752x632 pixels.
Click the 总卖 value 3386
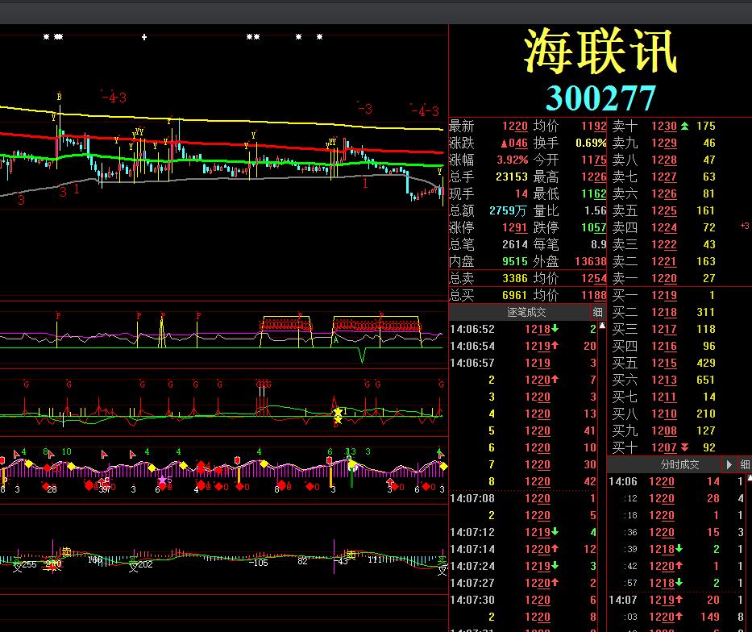click(x=514, y=278)
